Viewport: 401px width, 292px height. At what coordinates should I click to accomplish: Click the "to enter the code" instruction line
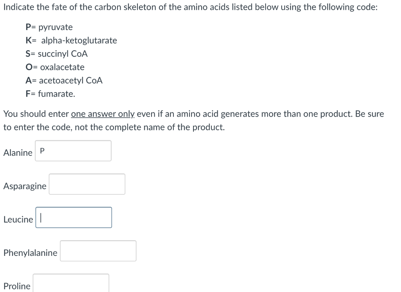click(x=114, y=128)
